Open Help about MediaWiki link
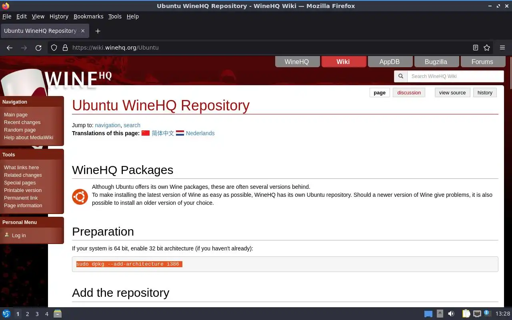The width and height of the screenshot is (512, 320). click(x=28, y=137)
